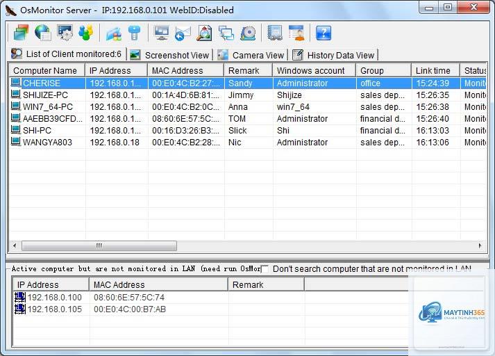Sort by Group column header
This screenshot has width=495, height=356.
[383, 70]
